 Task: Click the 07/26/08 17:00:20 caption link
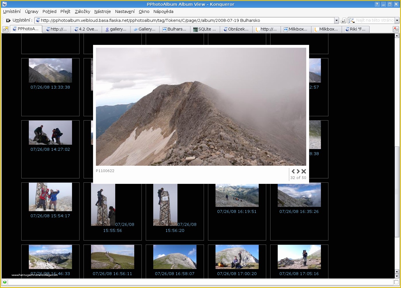click(x=237, y=274)
